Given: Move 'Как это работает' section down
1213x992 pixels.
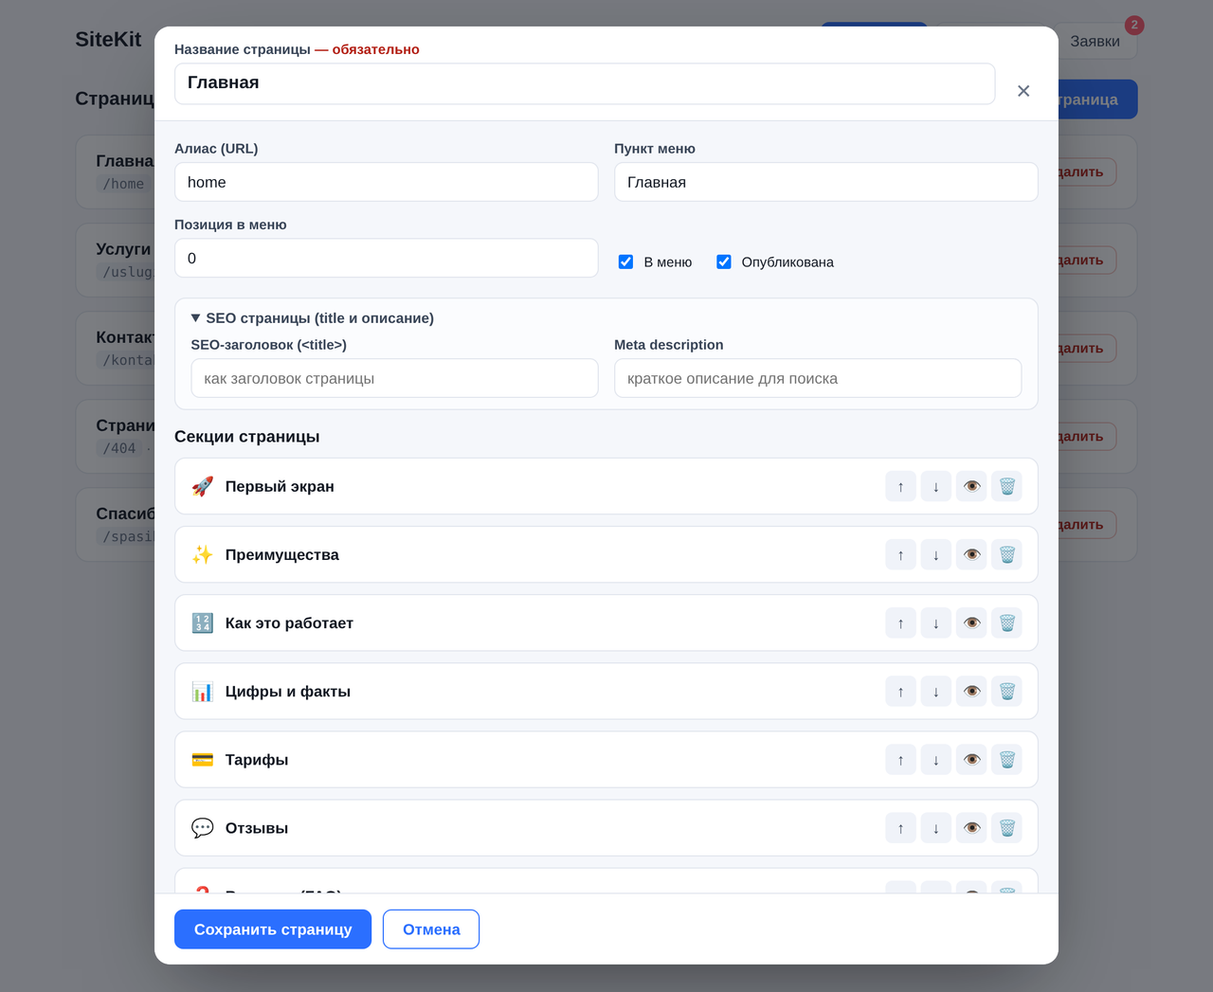Looking at the screenshot, I should point(936,622).
